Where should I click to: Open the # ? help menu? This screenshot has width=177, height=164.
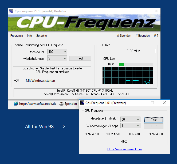click(156, 36)
